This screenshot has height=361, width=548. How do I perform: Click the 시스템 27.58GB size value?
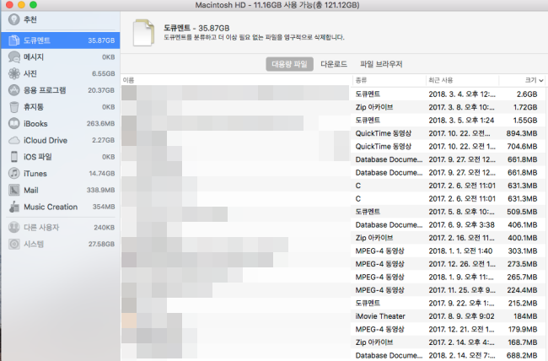pos(101,244)
